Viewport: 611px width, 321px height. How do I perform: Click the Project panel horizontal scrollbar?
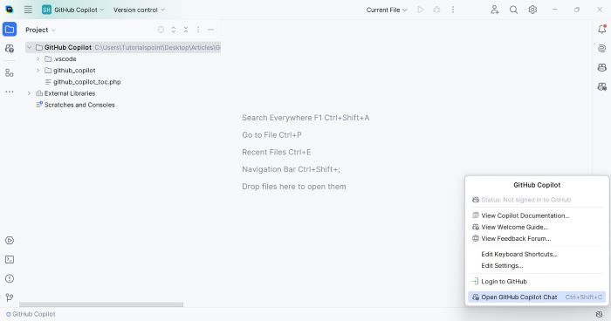tap(101, 304)
